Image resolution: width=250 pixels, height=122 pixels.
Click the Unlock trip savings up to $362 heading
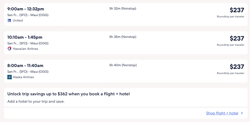69,94
